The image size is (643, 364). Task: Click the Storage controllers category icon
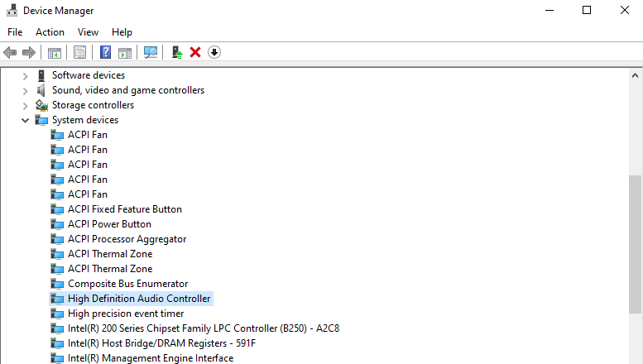(41, 105)
